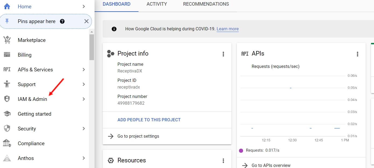374x168 pixels.
Task: Click the pins help question mark icon
Action: point(62,21)
